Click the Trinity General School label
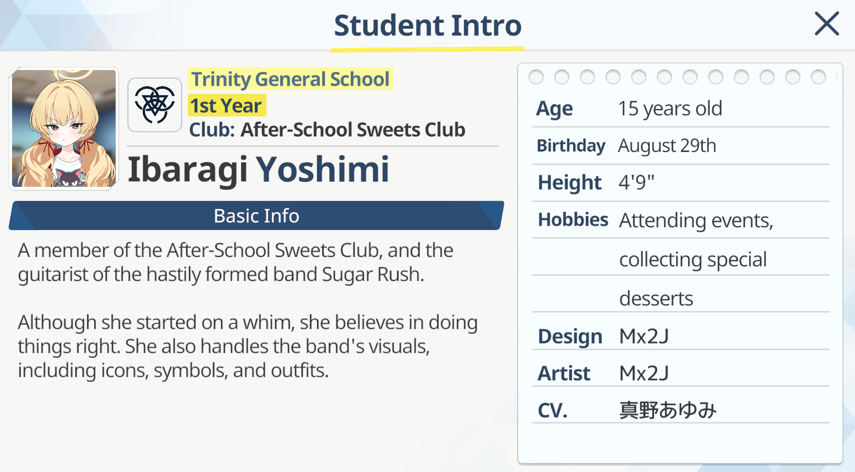 point(290,79)
